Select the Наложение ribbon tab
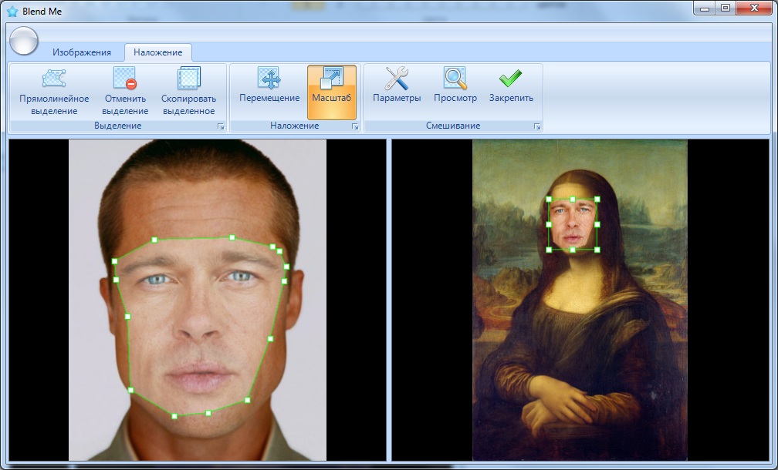This screenshot has height=470, width=778. coord(157,52)
